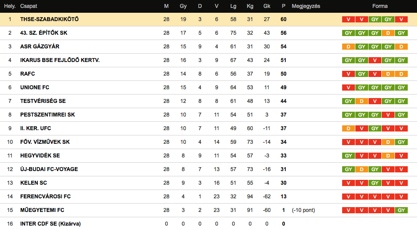Sort the table by the P points column header
Image resolution: width=417 pixels, height=230 pixels.
click(283, 6)
